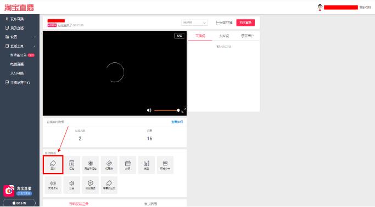Expand the 设置 sidebar submenu arrow

tap(35, 37)
